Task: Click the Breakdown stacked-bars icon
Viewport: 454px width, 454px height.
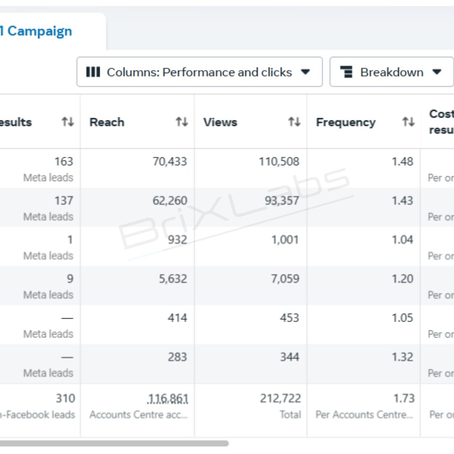Action: [346, 72]
